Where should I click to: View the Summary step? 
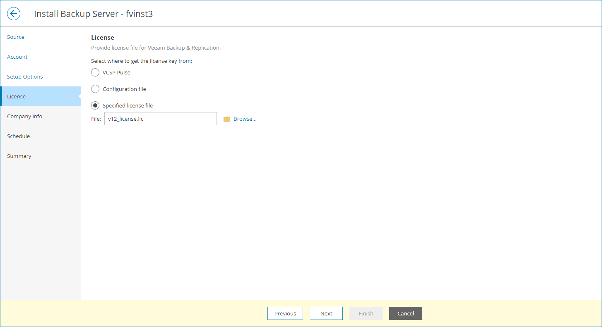pos(19,156)
